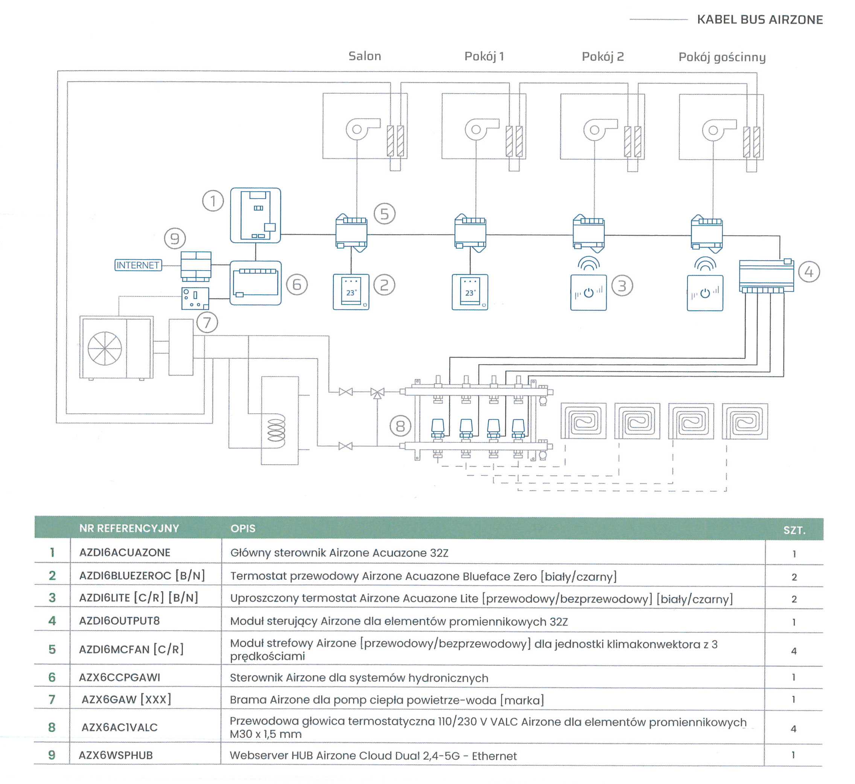Click the INTERNET label box

click(138, 265)
